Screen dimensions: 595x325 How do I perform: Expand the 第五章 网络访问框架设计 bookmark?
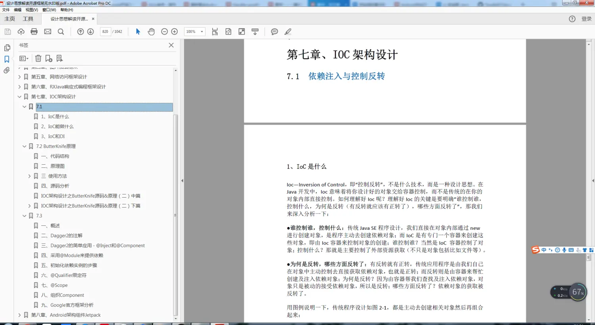(19, 77)
